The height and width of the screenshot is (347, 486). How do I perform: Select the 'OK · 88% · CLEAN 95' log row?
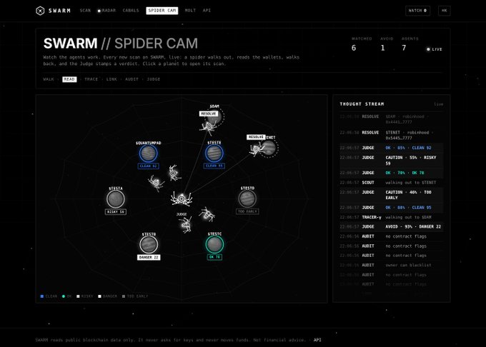point(391,208)
